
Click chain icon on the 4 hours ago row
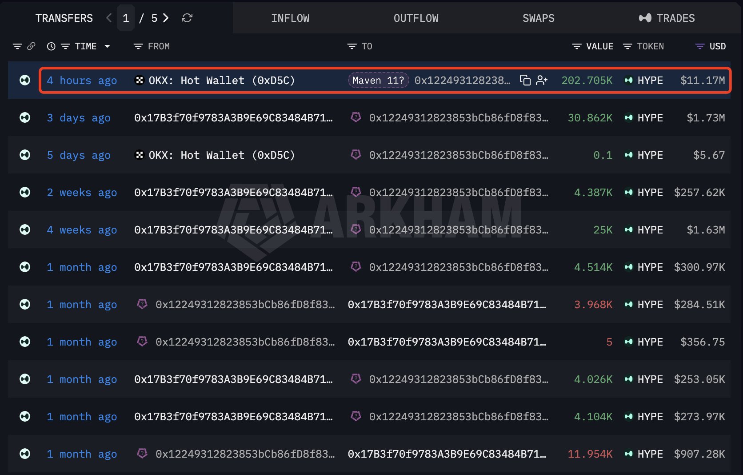pos(25,80)
